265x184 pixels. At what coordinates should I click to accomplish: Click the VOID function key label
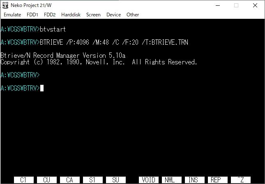point(149,180)
